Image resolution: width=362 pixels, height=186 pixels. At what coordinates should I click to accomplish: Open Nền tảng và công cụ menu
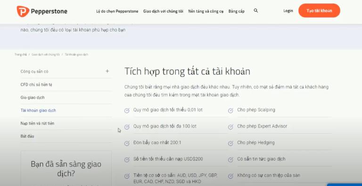pos(206,11)
